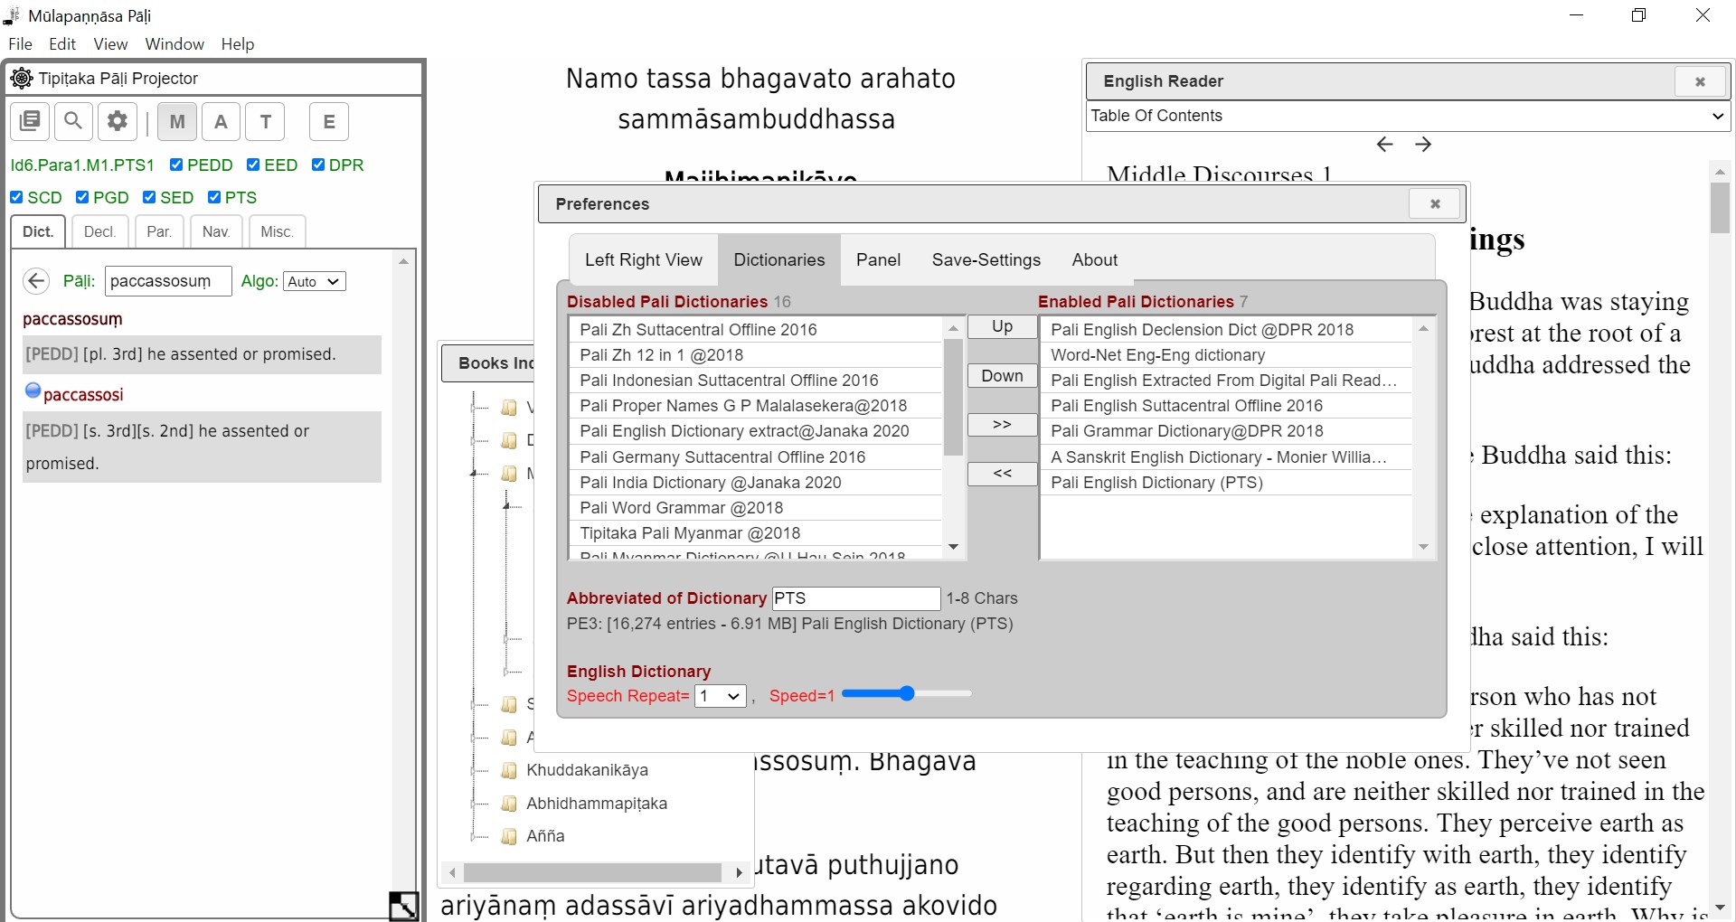Expand the Khuddakanikāya tree node
Screen dimensions: 1736x922
(473, 771)
